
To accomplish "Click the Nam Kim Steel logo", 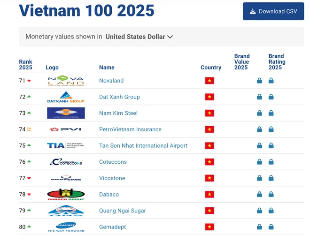I will (66, 113).
